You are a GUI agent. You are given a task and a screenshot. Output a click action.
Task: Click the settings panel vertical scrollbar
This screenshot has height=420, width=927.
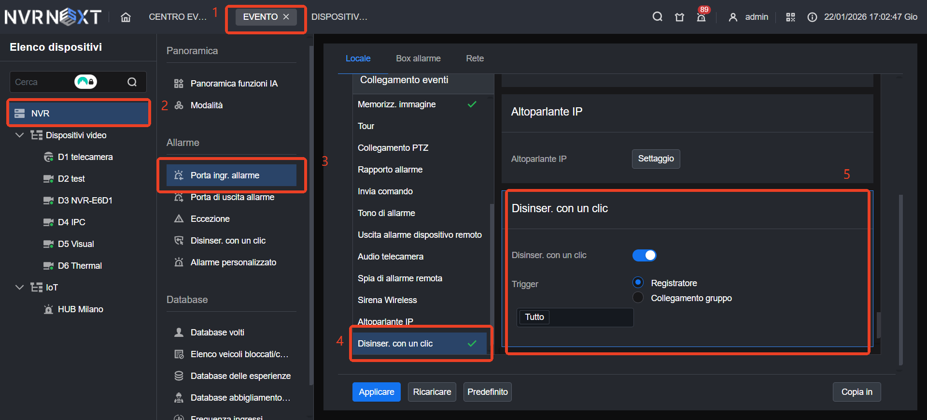pyautogui.click(x=901, y=279)
